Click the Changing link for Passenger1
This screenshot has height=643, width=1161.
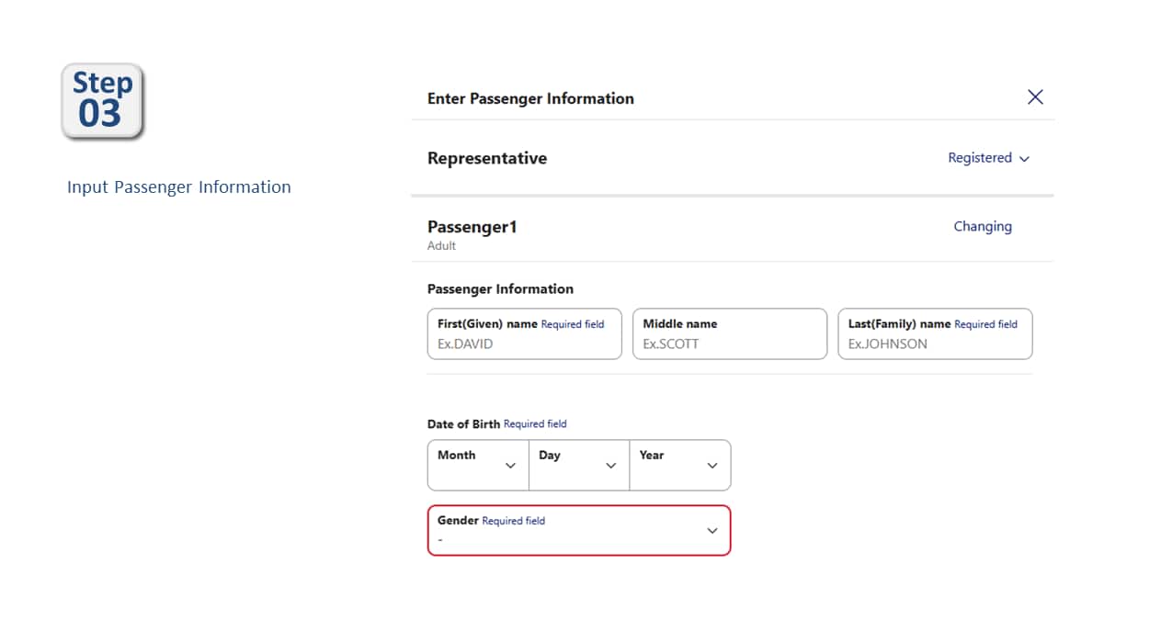tap(983, 226)
